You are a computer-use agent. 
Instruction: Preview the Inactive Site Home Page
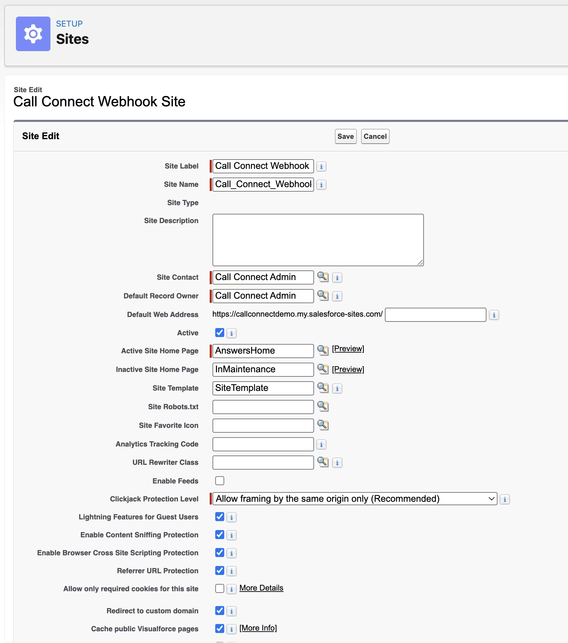coord(348,370)
